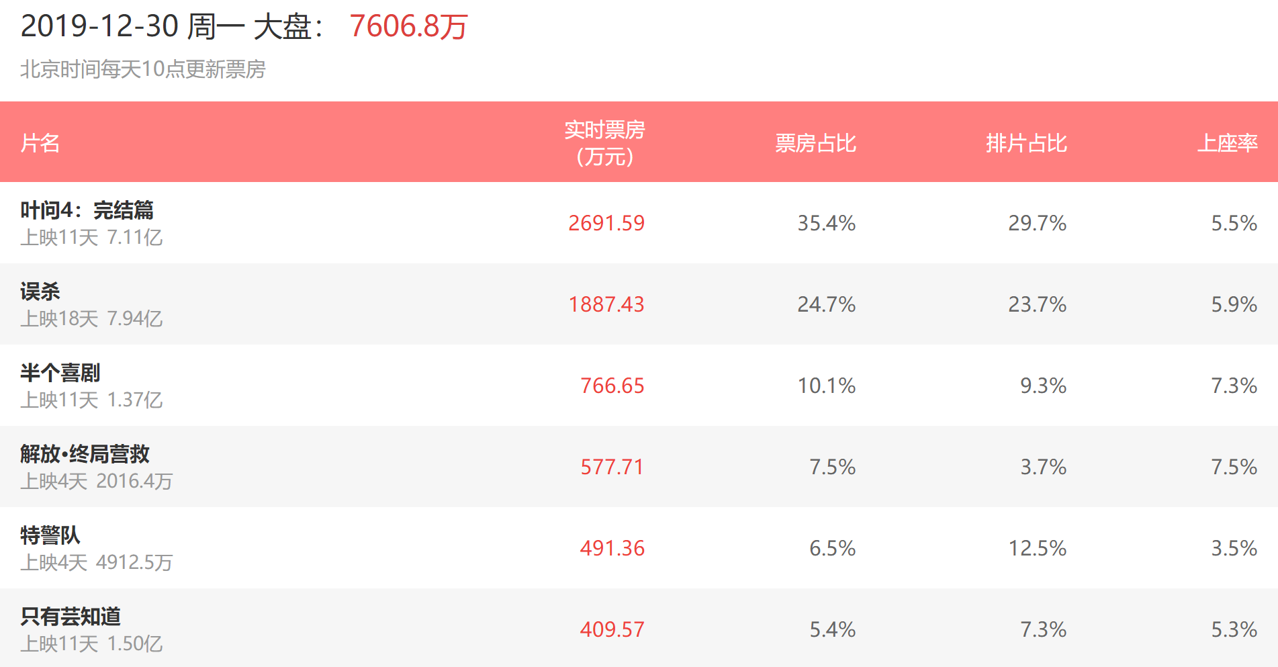Screen dimensions: 1278x667
Task: Open the movie 误杀
Action: tap(40, 292)
